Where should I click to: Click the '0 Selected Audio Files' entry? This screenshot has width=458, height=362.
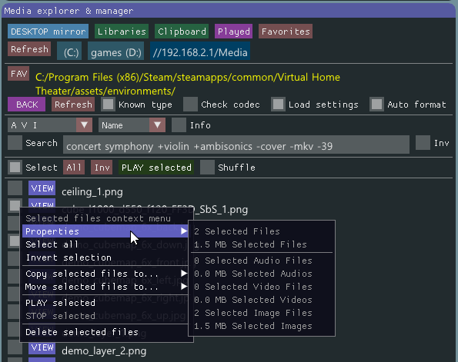click(253, 261)
